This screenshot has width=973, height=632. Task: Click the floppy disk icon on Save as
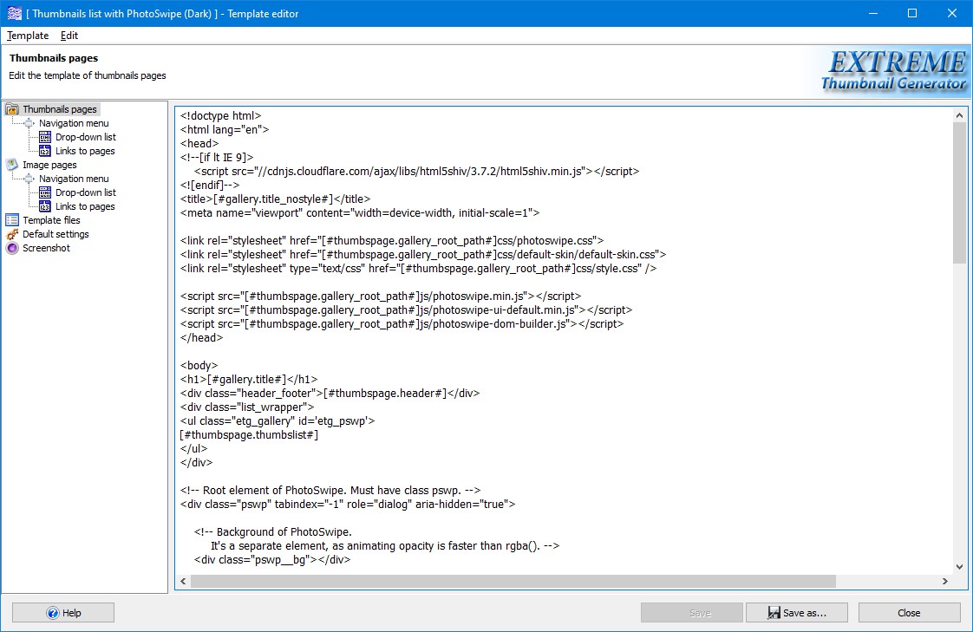pos(774,613)
